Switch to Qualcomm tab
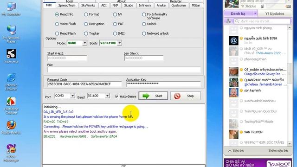 pyautogui.click(x=179, y=6)
